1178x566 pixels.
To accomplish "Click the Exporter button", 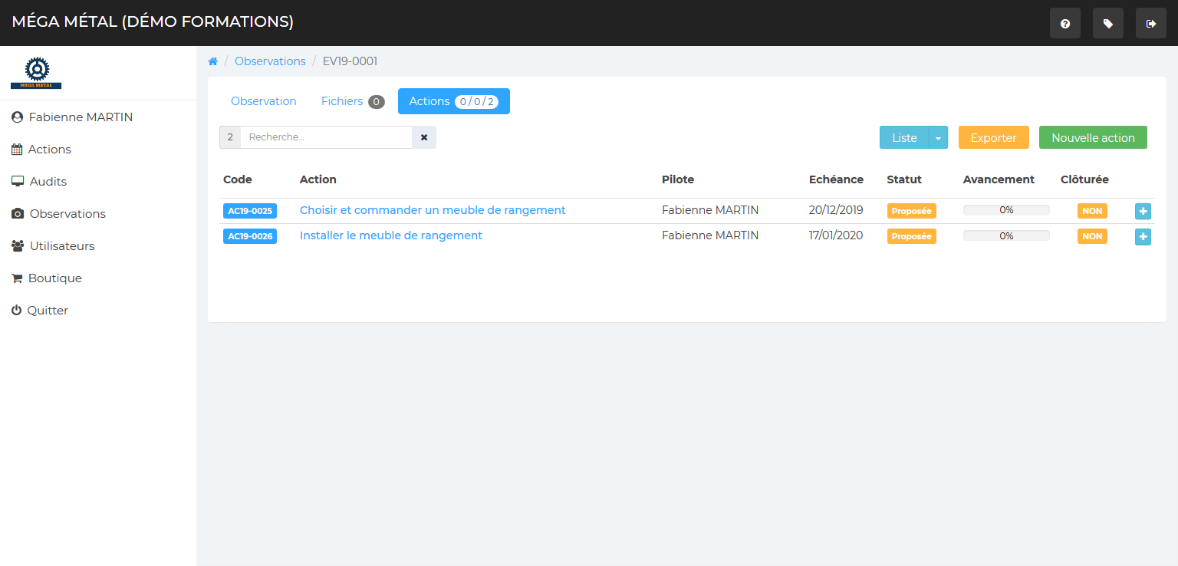I will pos(993,138).
